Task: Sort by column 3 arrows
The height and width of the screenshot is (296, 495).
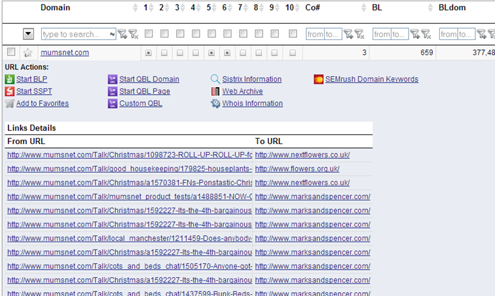Action: pos(183,8)
